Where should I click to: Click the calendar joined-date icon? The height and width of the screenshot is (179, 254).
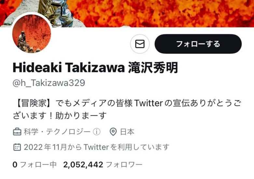click(x=17, y=147)
